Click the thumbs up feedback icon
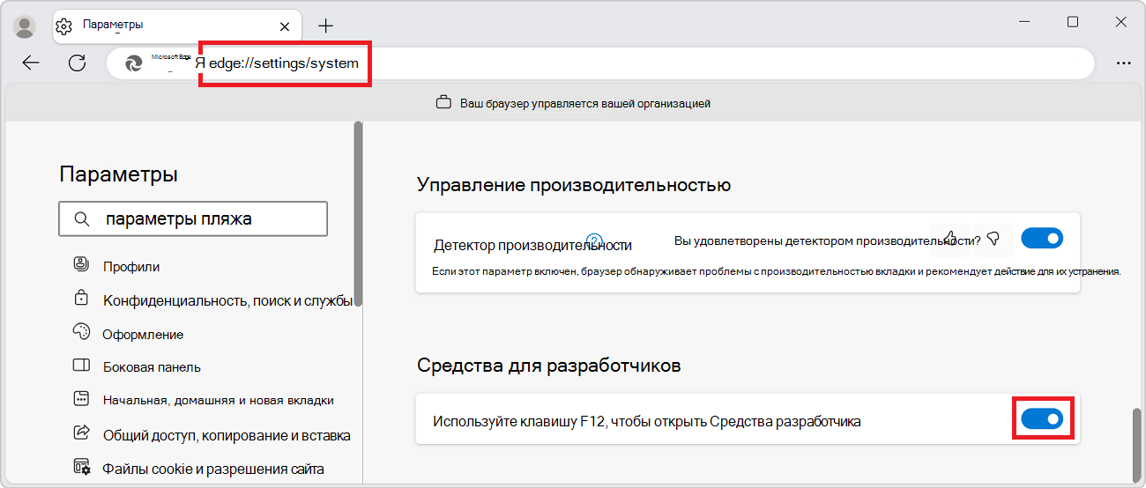This screenshot has width=1146, height=488. 950,238
